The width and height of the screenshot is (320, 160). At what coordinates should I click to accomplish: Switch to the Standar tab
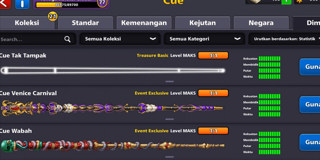point(85,23)
